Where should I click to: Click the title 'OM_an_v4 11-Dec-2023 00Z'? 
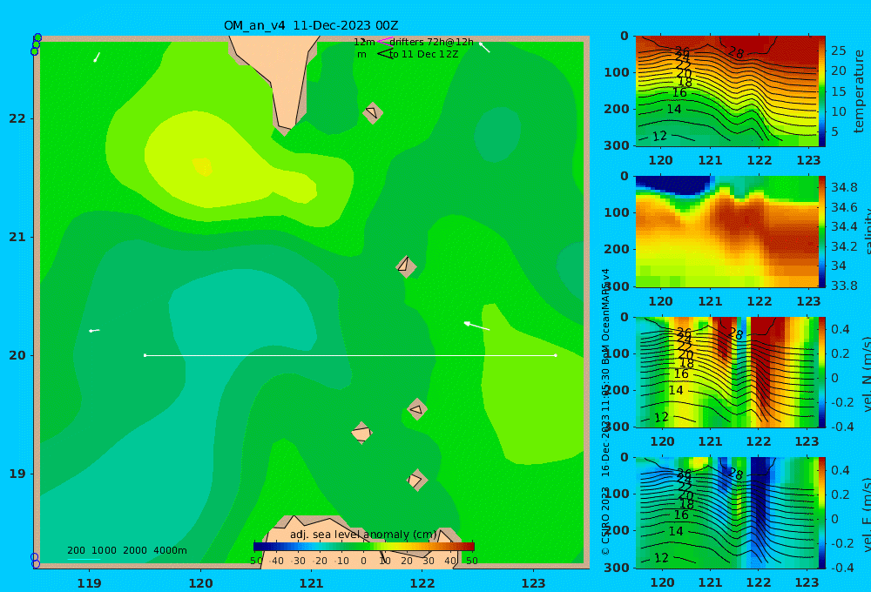point(311,25)
